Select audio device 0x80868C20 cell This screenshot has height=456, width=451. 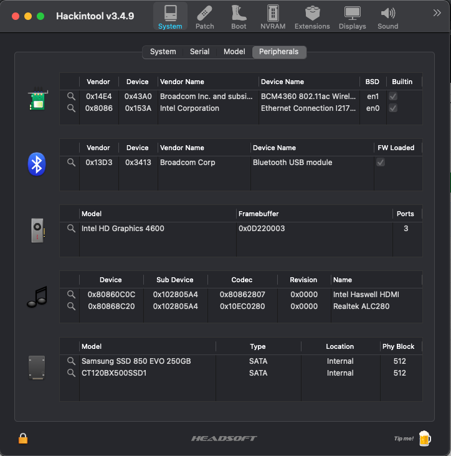112,306
